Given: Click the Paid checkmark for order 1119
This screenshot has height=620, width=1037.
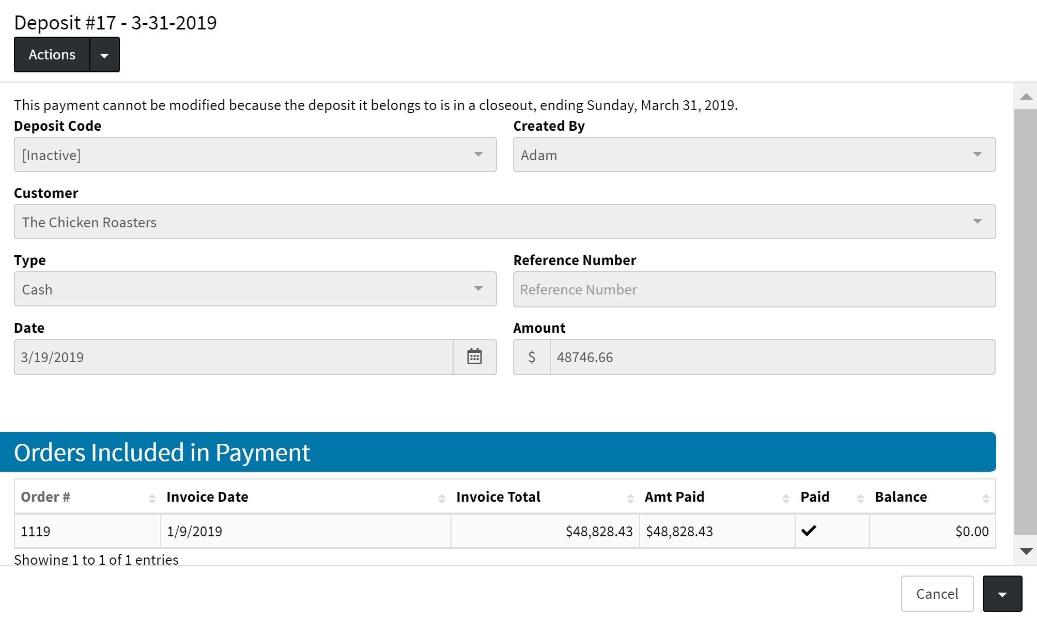Looking at the screenshot, I should [x=809, y=531].
